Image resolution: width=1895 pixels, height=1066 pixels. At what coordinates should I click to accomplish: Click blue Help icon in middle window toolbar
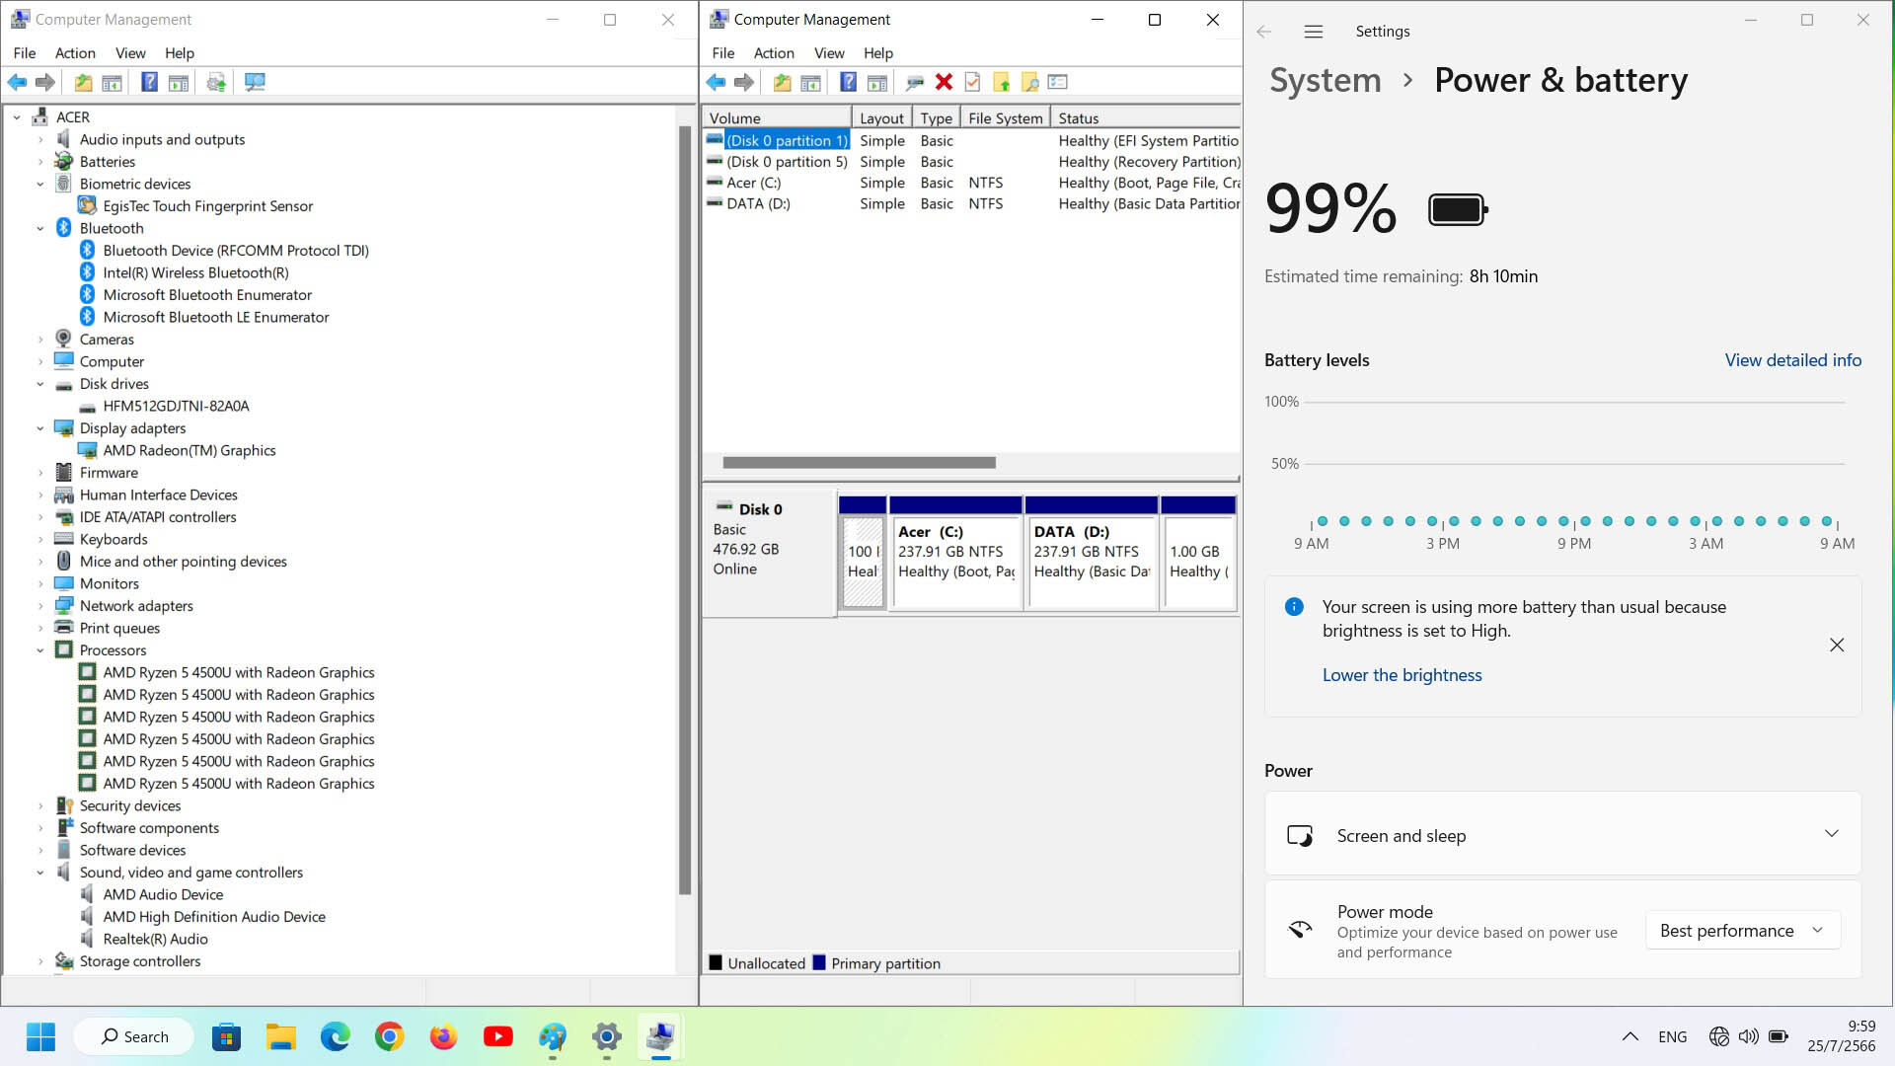[x=848, y=83]
